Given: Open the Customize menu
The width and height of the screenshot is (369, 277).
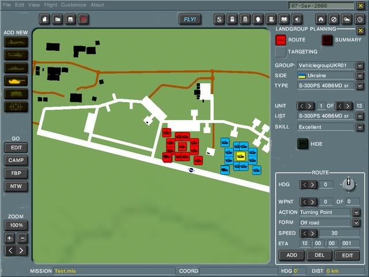Looking at the screenshot, I should pos(73,5).
